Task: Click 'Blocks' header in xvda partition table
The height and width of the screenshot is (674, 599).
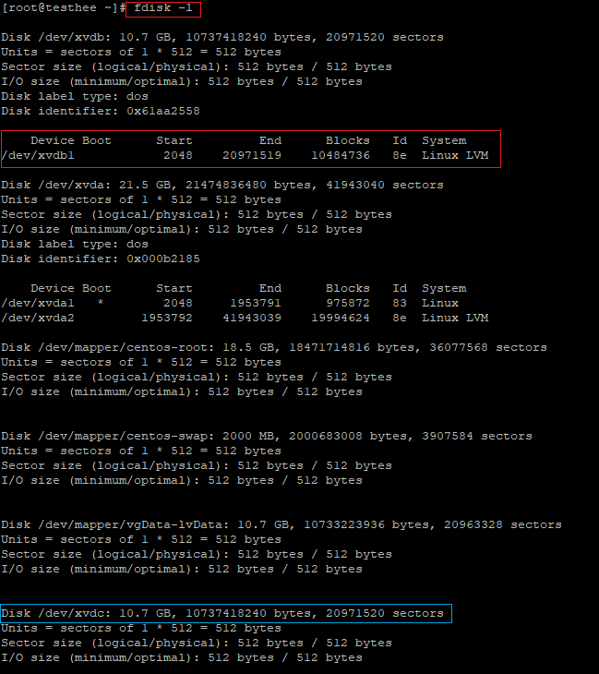Action: pos(348,288)
